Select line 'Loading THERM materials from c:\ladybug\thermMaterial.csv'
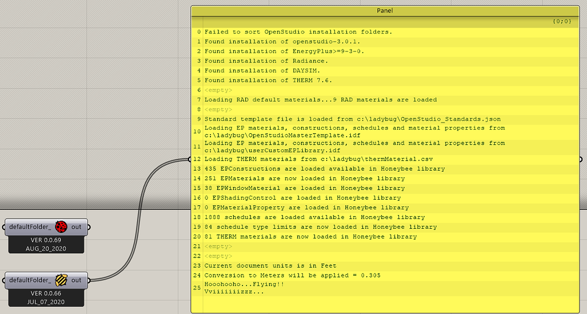587x314 pixels. [x=385, y=160]
